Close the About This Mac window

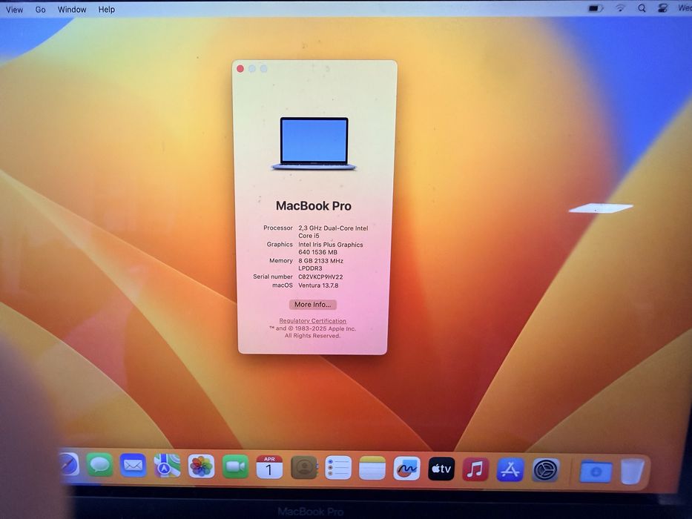240,68
